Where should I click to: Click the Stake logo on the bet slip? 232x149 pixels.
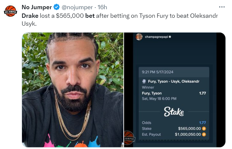[174, 112]
